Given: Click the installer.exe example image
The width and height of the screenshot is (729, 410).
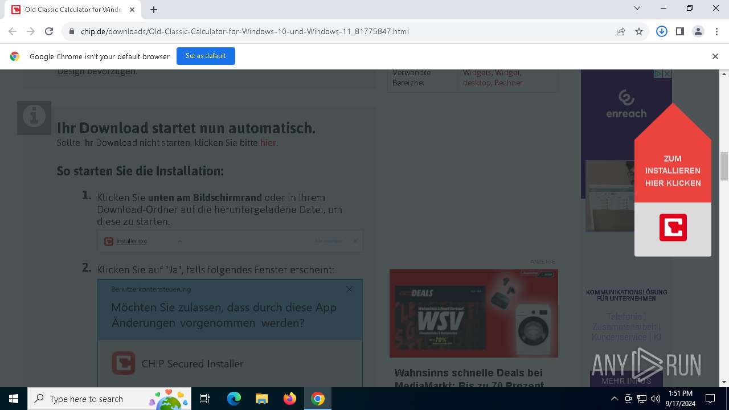Looking at the screenshot, I should pyautogui.click(x=230, y=241).
